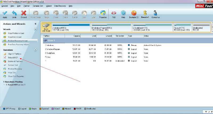Select E:StudyData block in disk map
The image size is (213, 114).
(152, 28)
